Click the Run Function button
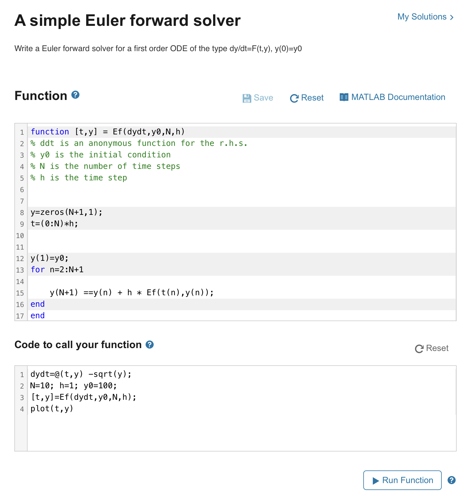Image resolution: width=471 pixels, height=496 pixels. tap(402, 480)
